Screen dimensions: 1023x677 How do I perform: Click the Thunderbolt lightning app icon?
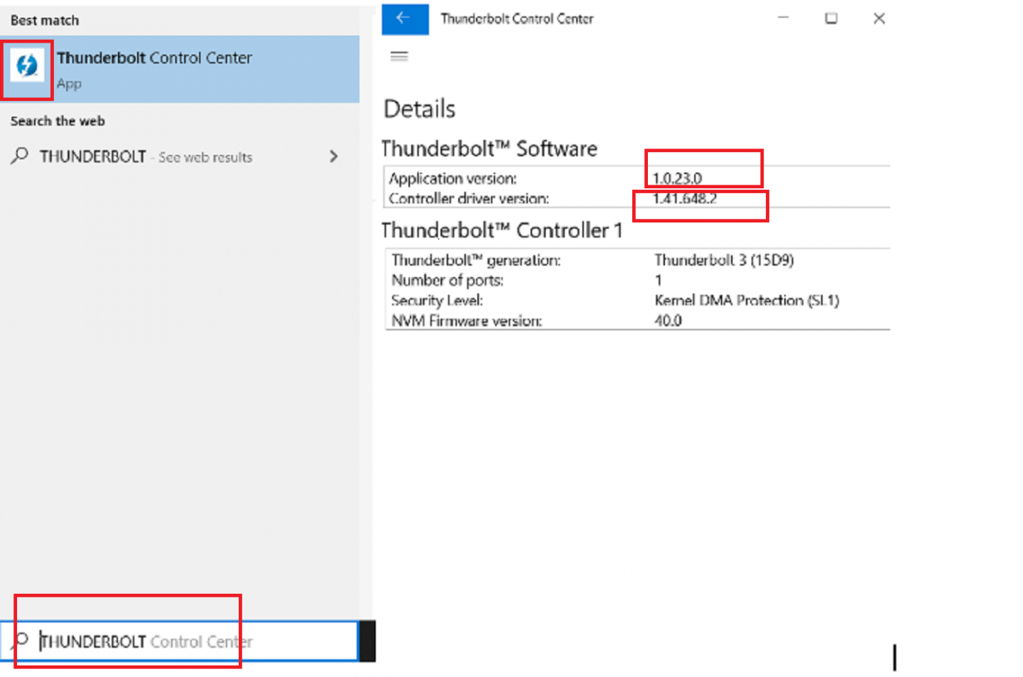pos(27,66)
